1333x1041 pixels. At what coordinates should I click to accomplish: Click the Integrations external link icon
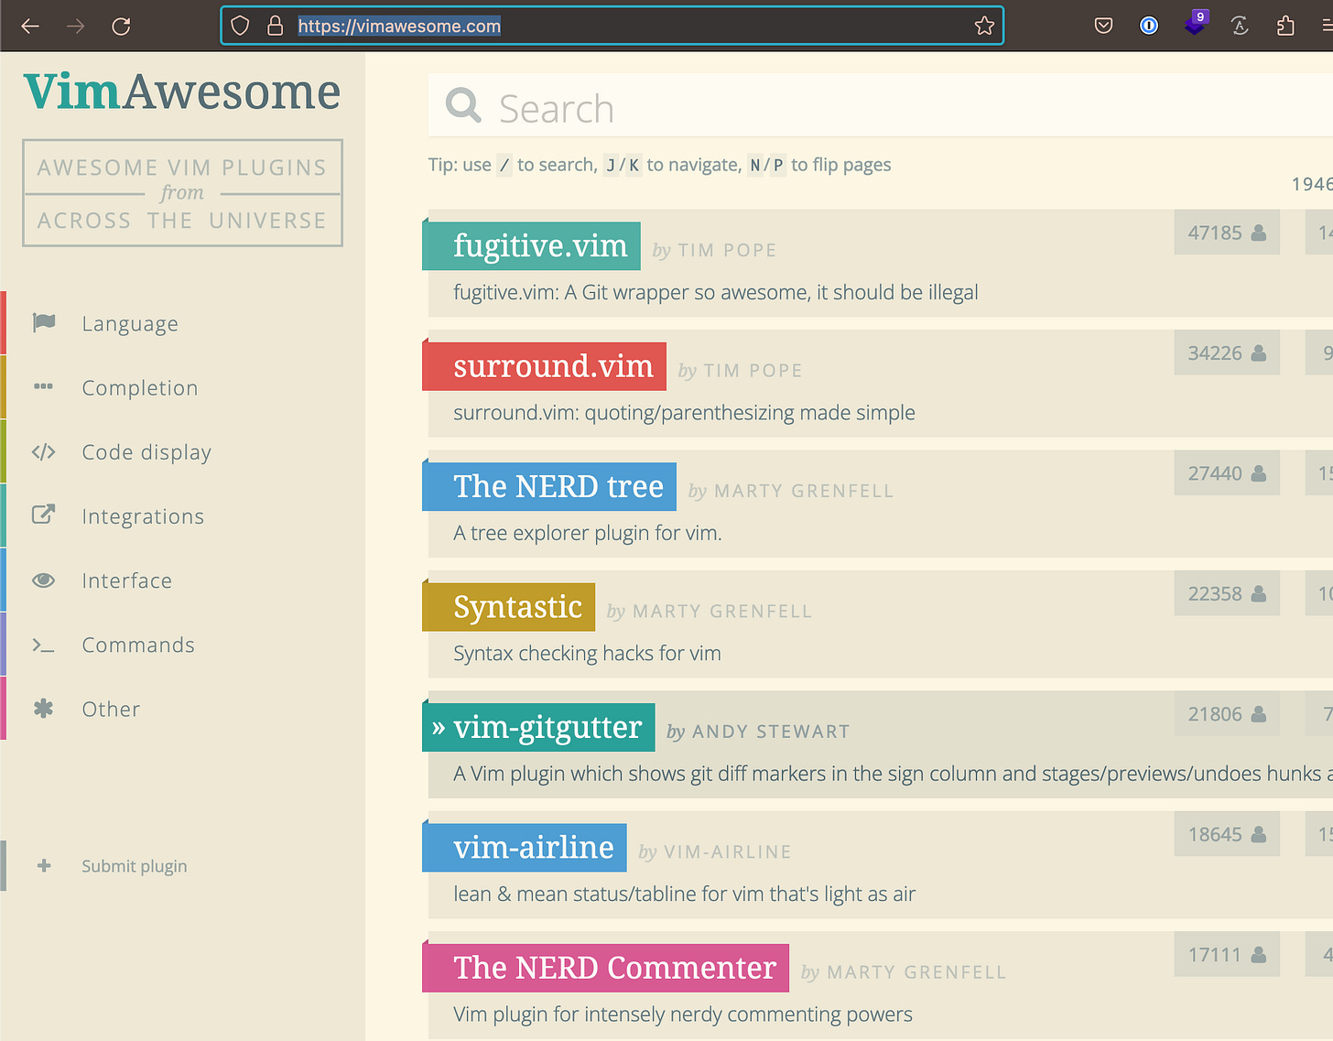click(x=43, y=515)
